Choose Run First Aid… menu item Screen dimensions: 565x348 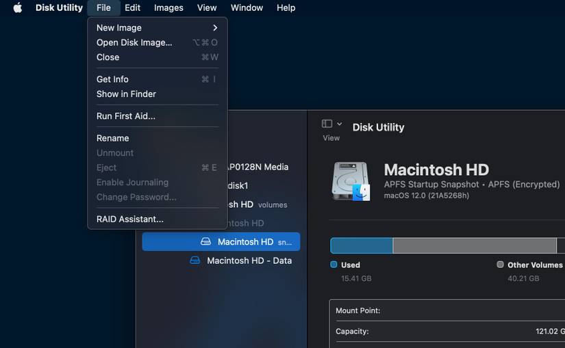[x=158, y=116]
